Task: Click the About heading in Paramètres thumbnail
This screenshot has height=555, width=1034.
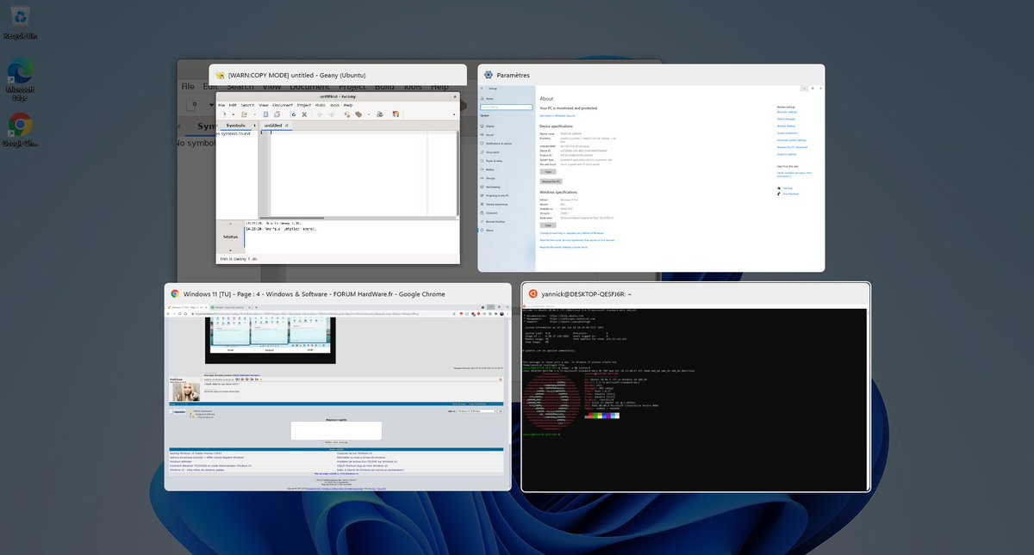Action: 546,99
